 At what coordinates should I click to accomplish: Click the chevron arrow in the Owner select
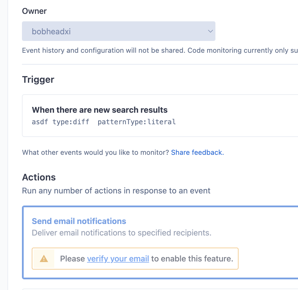pyautogui.click(x=210, y=31)
